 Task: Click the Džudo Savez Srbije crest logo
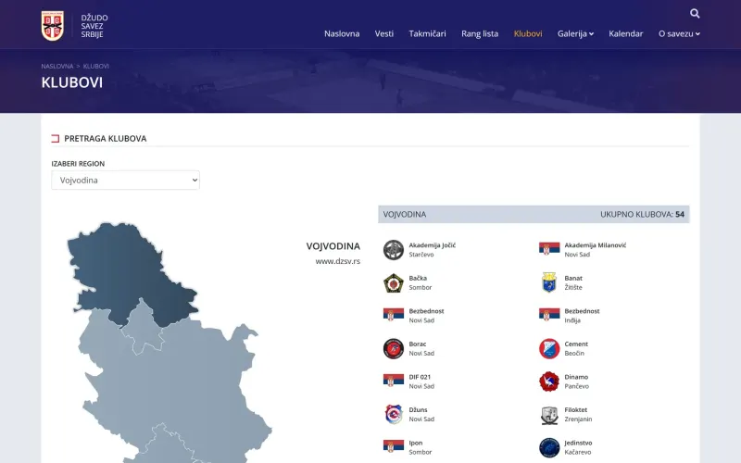click(x=53, y=26)
